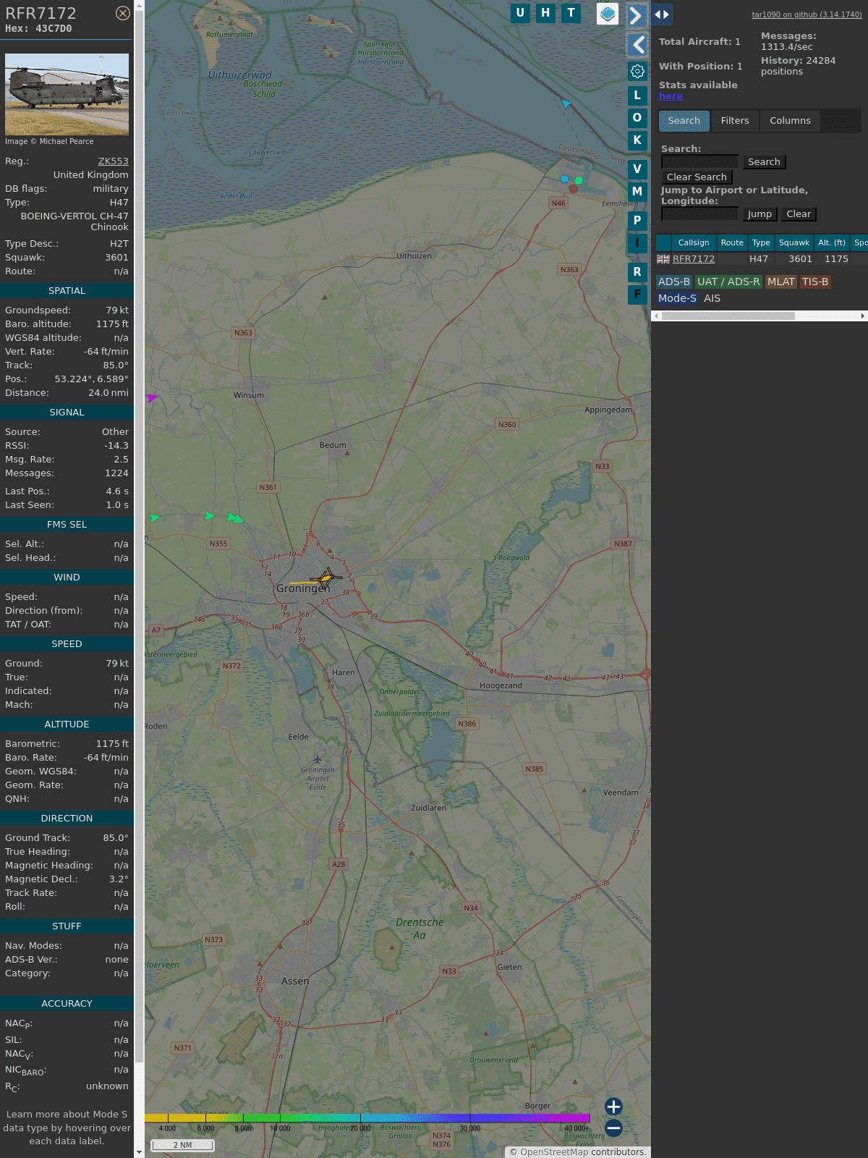Toggle the V map option button

tap(637, 169)
